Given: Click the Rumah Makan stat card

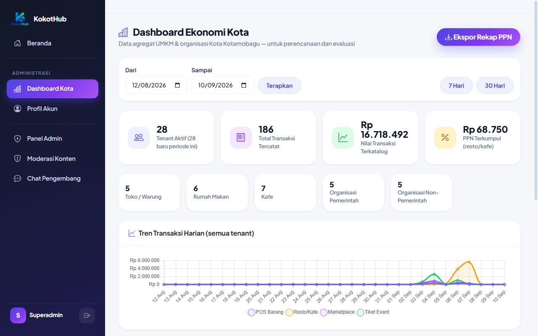Looking at the screenshot, I should 217,192.
